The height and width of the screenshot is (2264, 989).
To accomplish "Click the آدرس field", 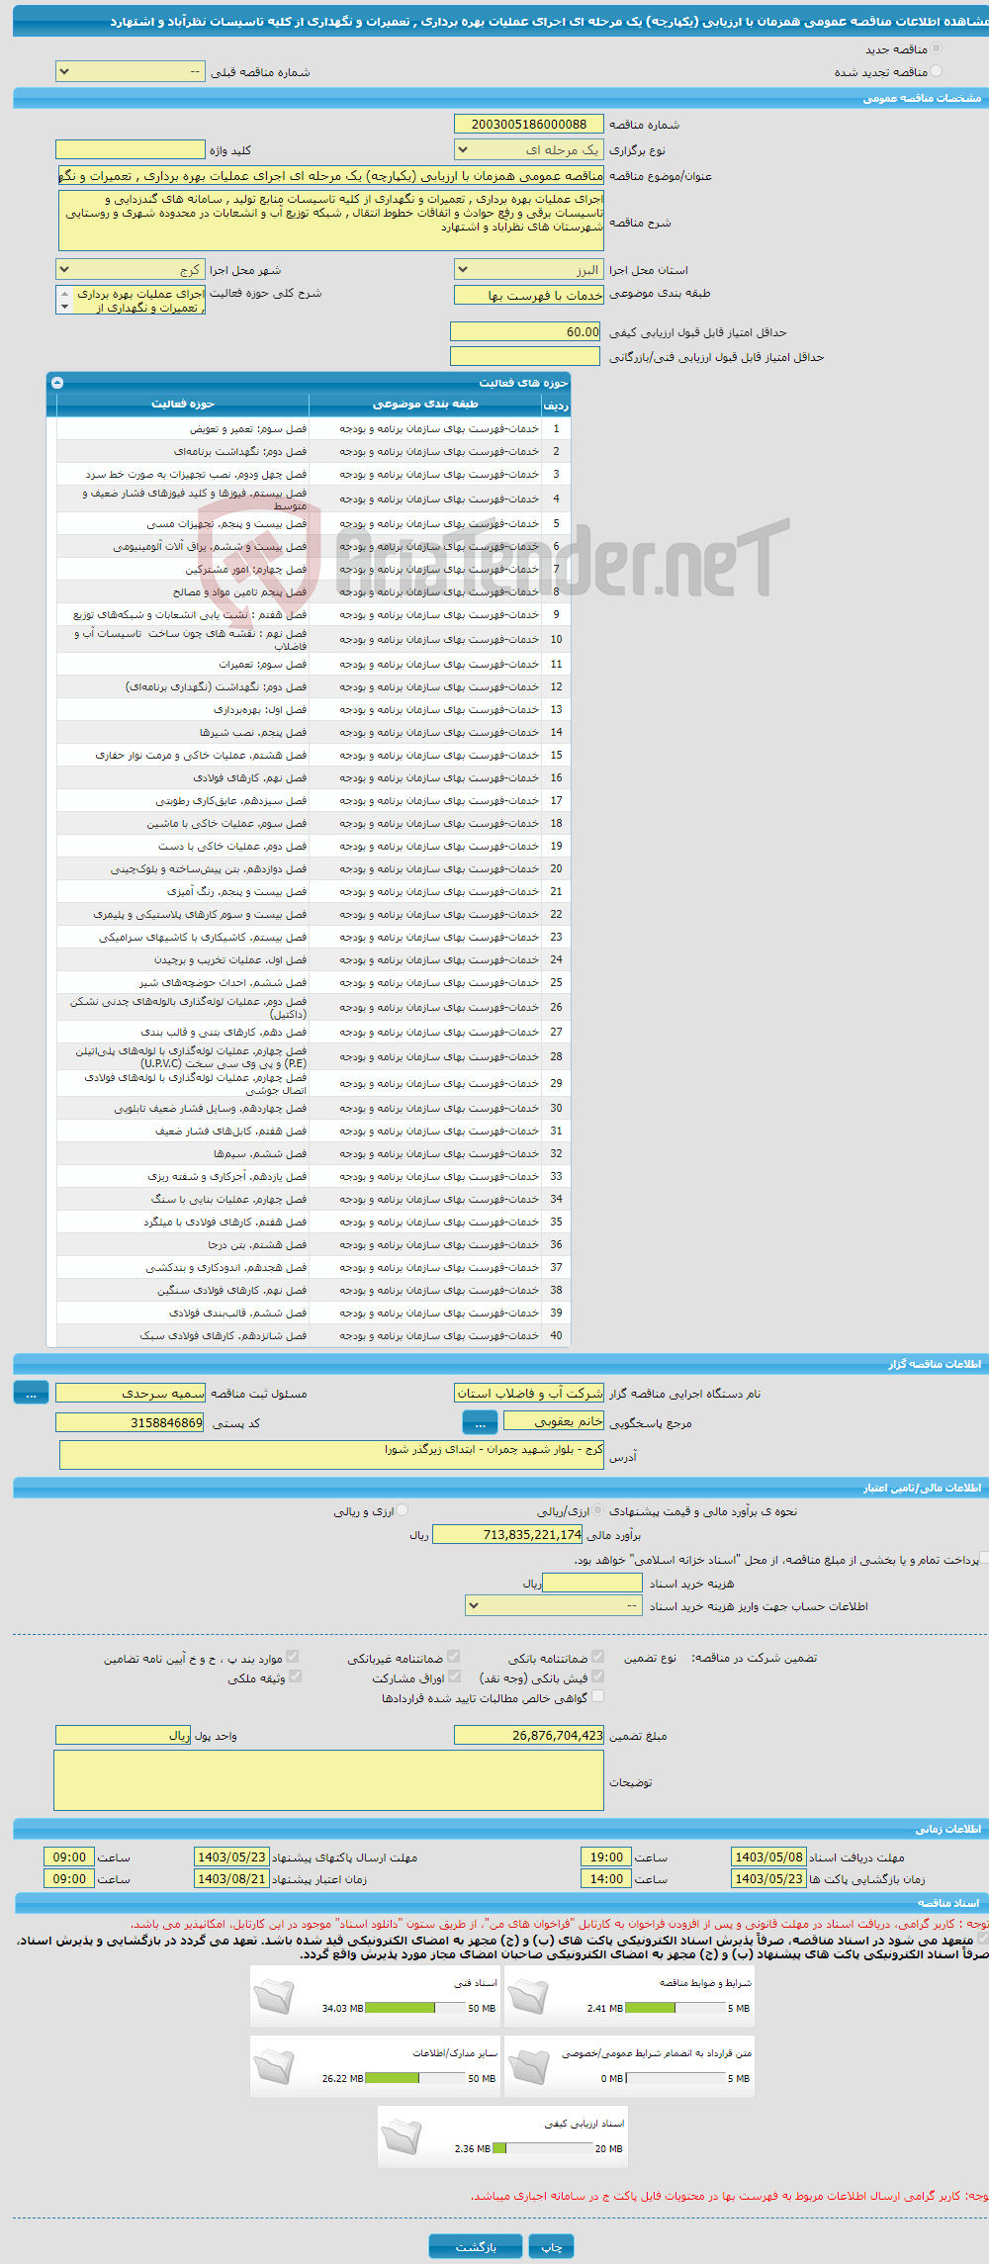I will [331, 1455].
